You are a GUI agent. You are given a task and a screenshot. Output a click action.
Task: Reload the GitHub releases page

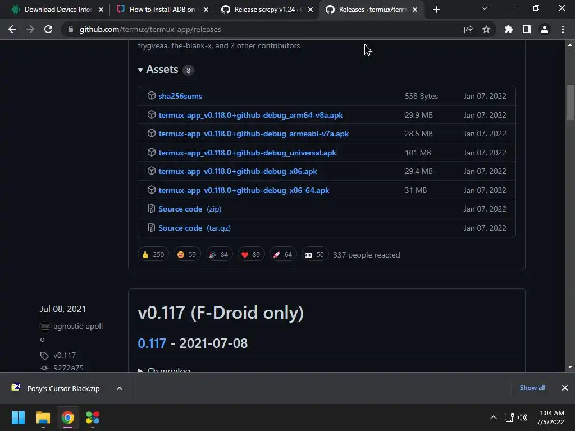48,29
